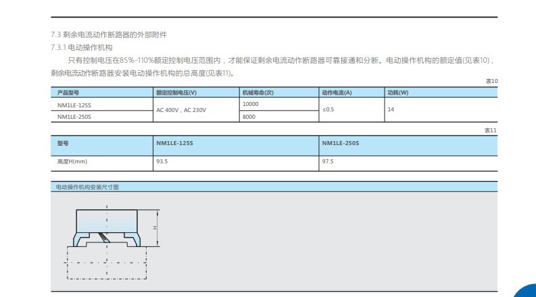Click the '高度H(mm)' row label
Viewport: 536px width, 297px height.
pyautogui.click(x=72, y=161)
